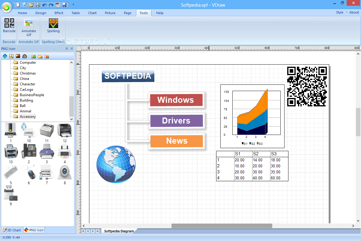The height and width of the screenshot is (241, 361).
Task: Click the sunset photo icon in panel toolbar
Action: pyautogui.click(x=18, y=56)
